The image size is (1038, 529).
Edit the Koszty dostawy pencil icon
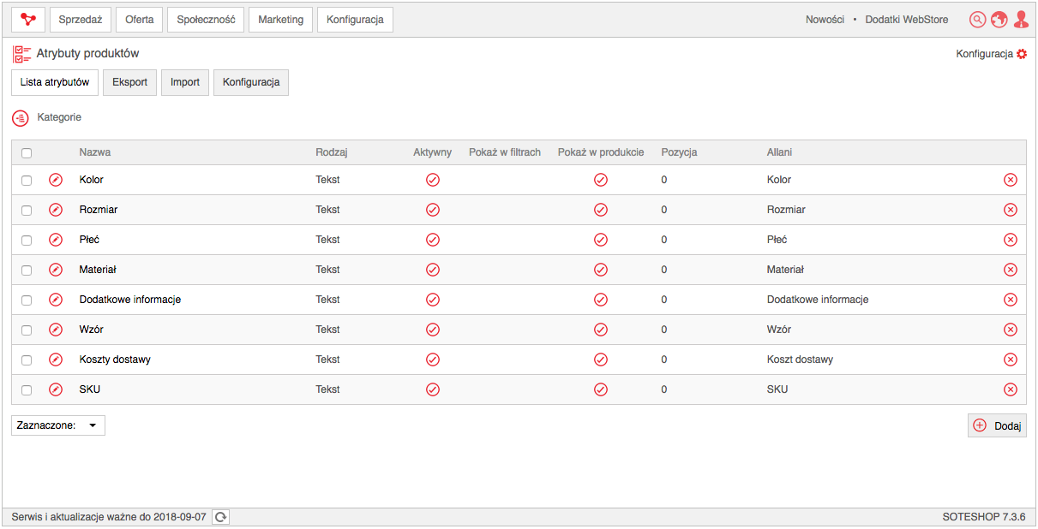pos(56,360)
